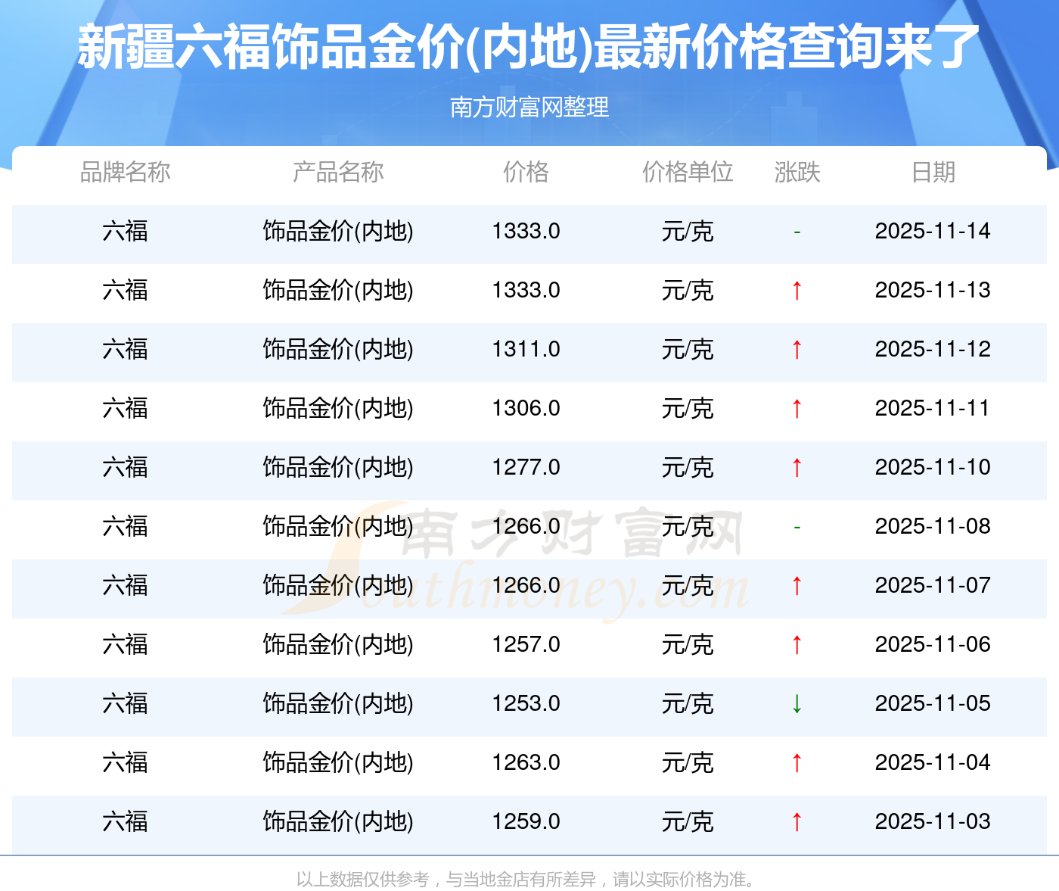Click the up arrow next to the 1257.0 price
Viewport: 1059px width, 891px height.
tap(797, 644)
